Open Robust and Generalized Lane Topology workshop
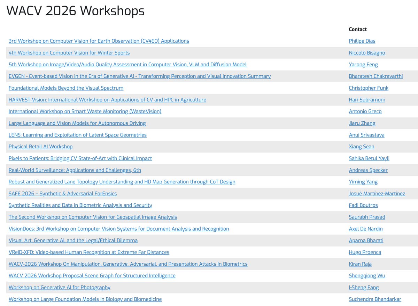 pos(122,182)
